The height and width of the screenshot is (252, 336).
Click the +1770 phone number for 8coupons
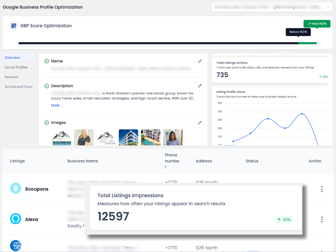click(171, 182)
